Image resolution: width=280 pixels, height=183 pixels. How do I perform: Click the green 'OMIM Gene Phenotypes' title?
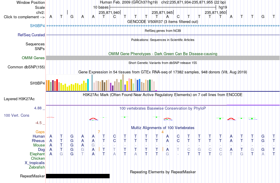(163, 54)
